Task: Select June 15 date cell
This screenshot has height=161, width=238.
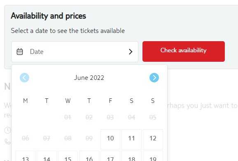Action: 68,156
